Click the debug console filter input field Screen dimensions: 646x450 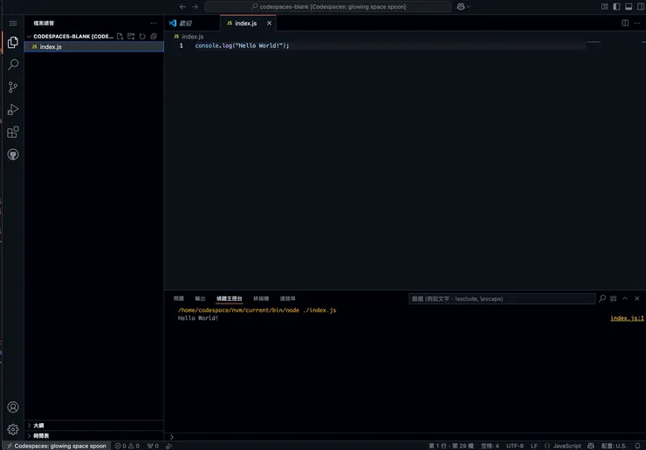click(x=501, y=298)
